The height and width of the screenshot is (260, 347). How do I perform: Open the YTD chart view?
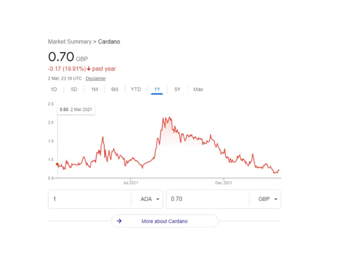[x=136, y=89]
